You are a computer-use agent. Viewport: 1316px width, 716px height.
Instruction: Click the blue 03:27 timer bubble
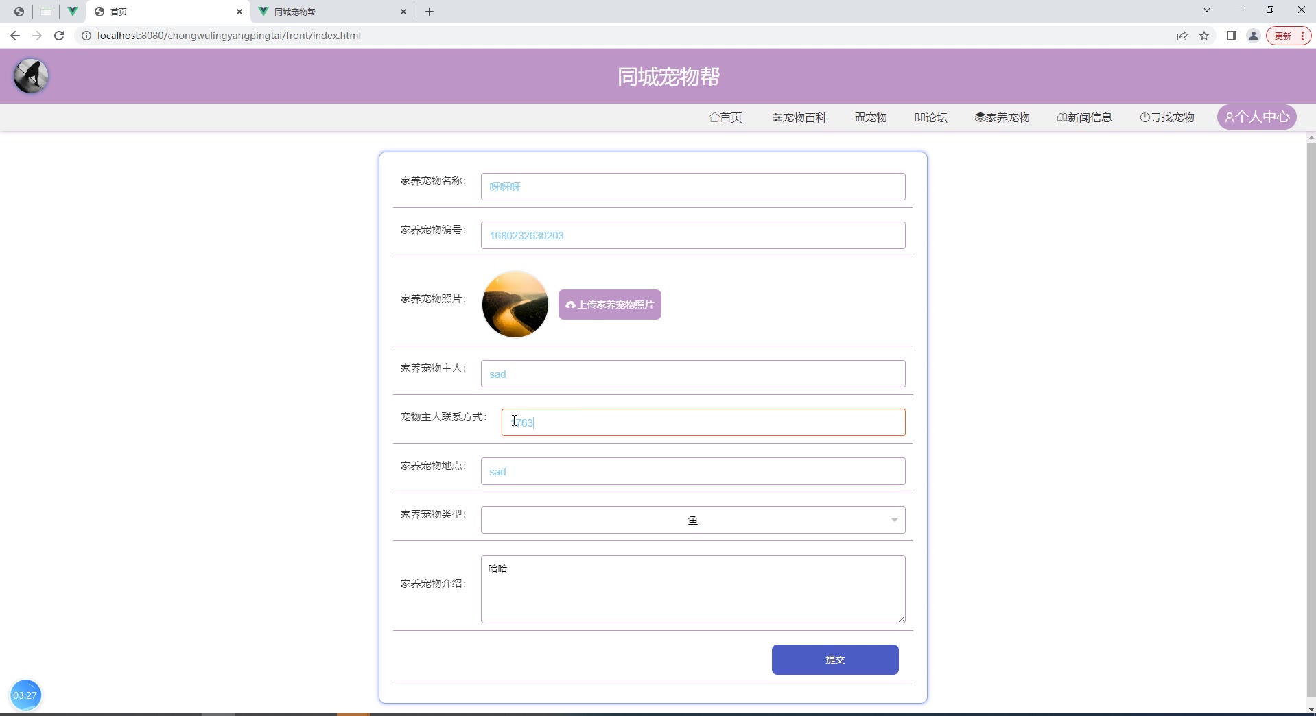(x=25, y=695)
